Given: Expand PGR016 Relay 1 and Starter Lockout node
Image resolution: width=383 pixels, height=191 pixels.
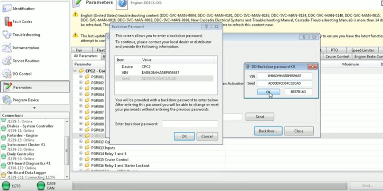Looking at the screenshot, I should point(81,165).
